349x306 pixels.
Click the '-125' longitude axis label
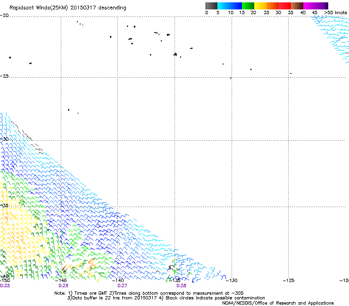point(289,281)
